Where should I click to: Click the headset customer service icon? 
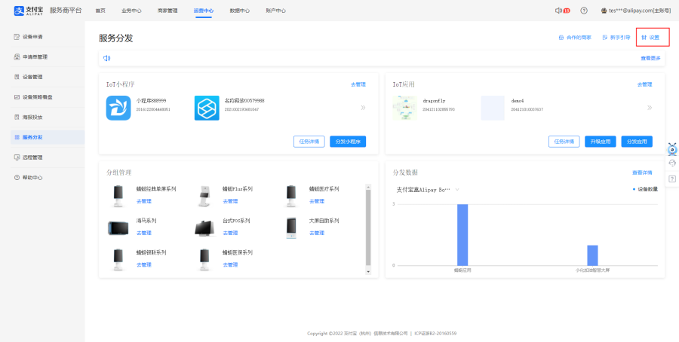pyautogui.click(x=672, y=163)
